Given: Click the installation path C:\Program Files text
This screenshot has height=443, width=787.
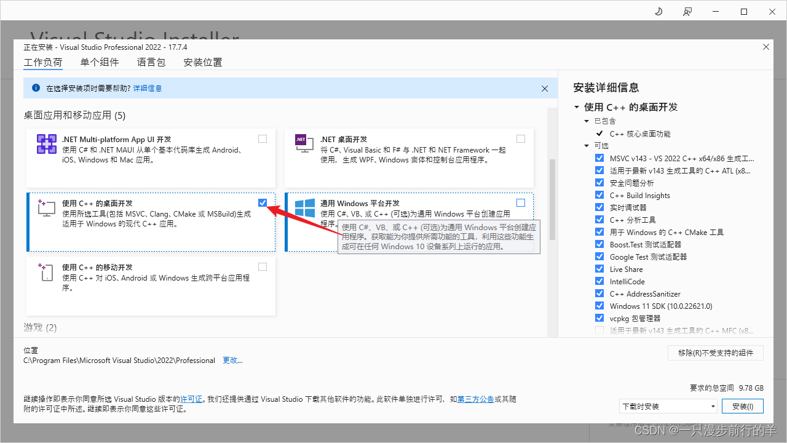Looking at the screenshot, I should [119, 361].
